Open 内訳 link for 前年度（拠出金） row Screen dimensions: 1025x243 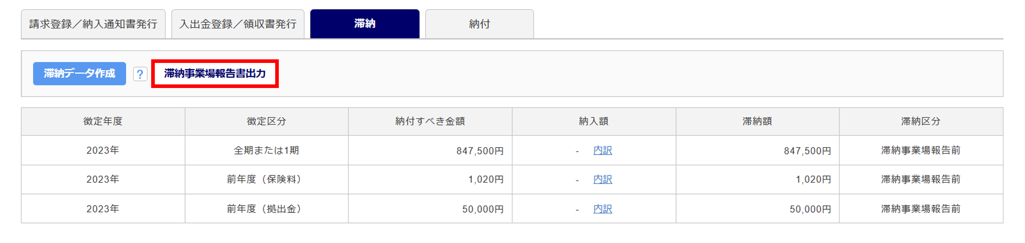coord(602,209)
